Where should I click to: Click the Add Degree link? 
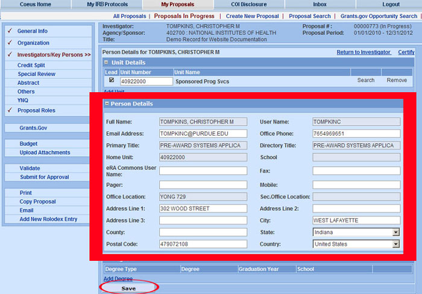118,279
